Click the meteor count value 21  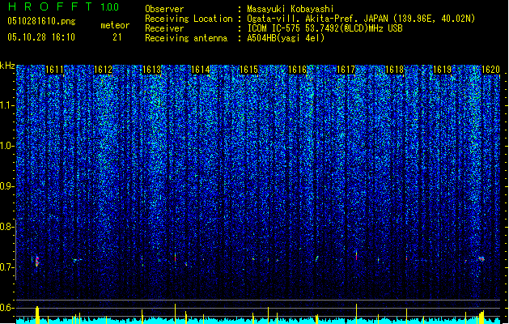(x=117, y=37)
